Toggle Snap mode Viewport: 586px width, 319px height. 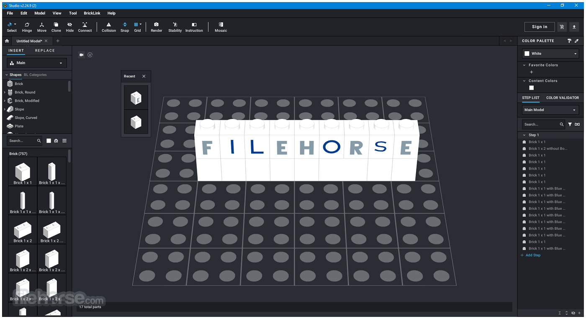click(125, 27)
